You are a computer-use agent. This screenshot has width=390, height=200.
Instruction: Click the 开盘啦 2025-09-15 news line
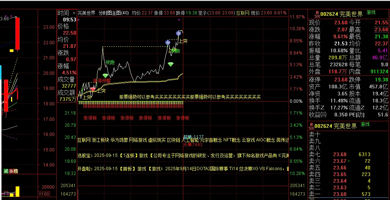pyautogui.click(x=183, y=169)
